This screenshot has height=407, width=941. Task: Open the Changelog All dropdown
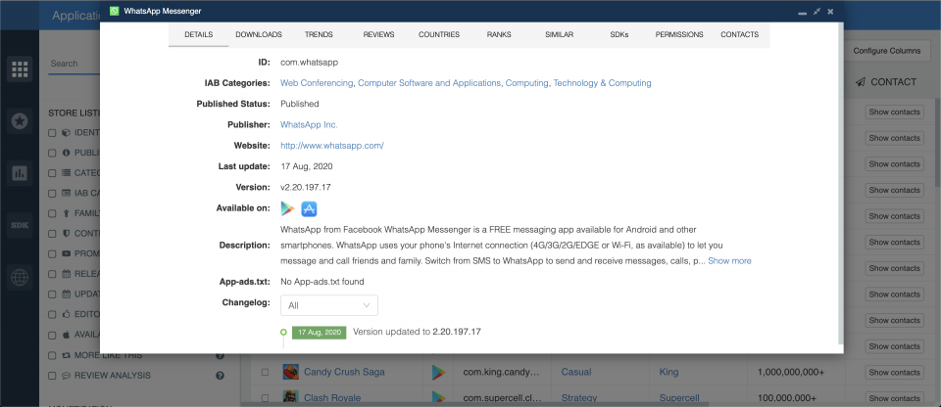pos(329,305)
